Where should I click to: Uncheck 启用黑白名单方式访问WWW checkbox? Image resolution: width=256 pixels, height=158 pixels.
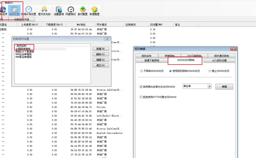pos(141,87)
